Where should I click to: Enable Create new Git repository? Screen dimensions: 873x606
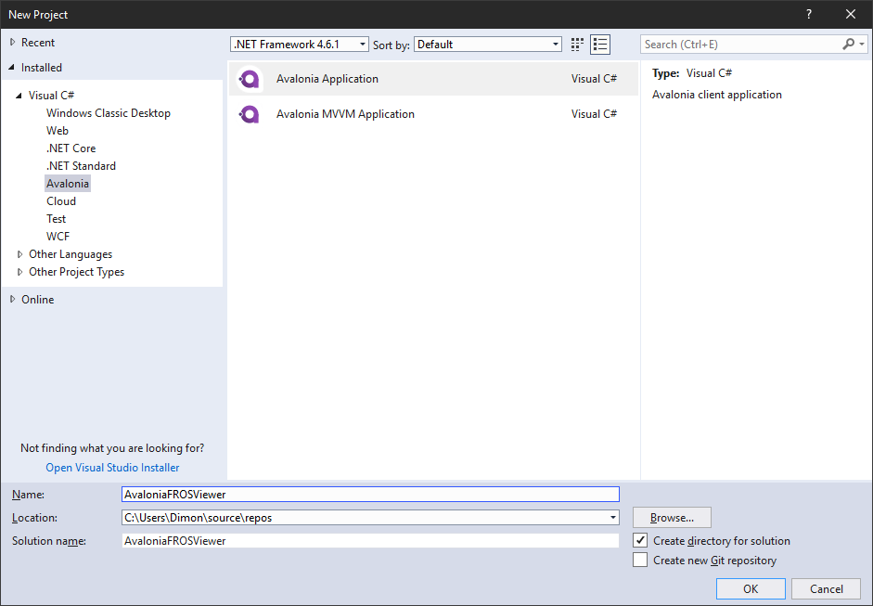(641, 560)
